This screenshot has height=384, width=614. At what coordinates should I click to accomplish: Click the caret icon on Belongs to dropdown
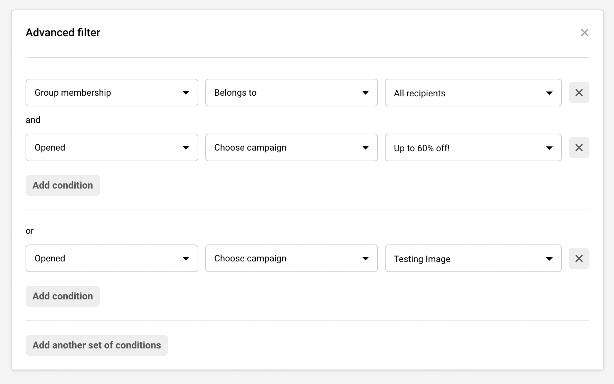click(x=365, y=93)
